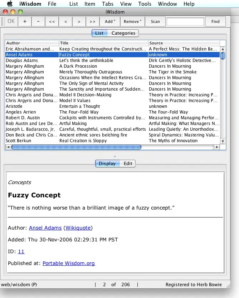The image size is (239, 298).
Task: Go to previous item with < button
Action: [x=66, y=21]
